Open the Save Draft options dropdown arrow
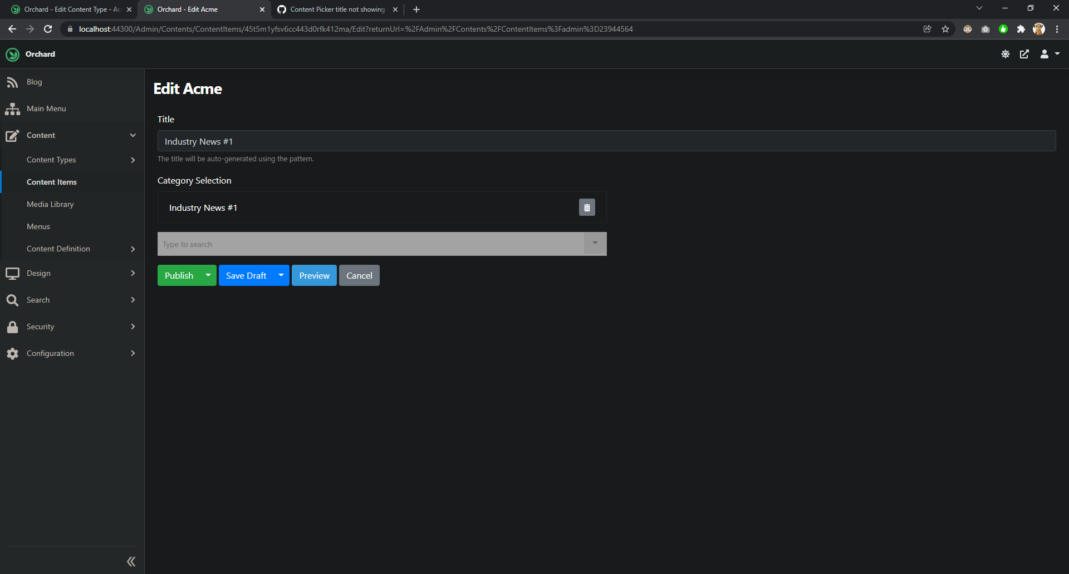 281,275
